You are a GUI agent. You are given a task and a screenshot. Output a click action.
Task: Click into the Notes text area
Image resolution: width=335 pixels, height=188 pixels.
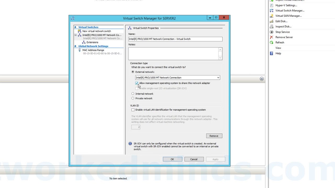173,54
